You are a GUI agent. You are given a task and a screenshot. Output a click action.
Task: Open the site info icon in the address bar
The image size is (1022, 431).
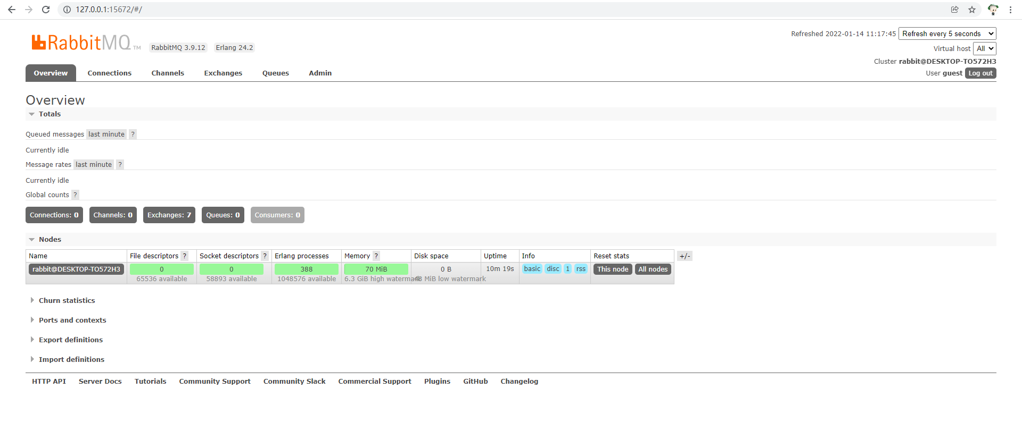click(67, 10)
